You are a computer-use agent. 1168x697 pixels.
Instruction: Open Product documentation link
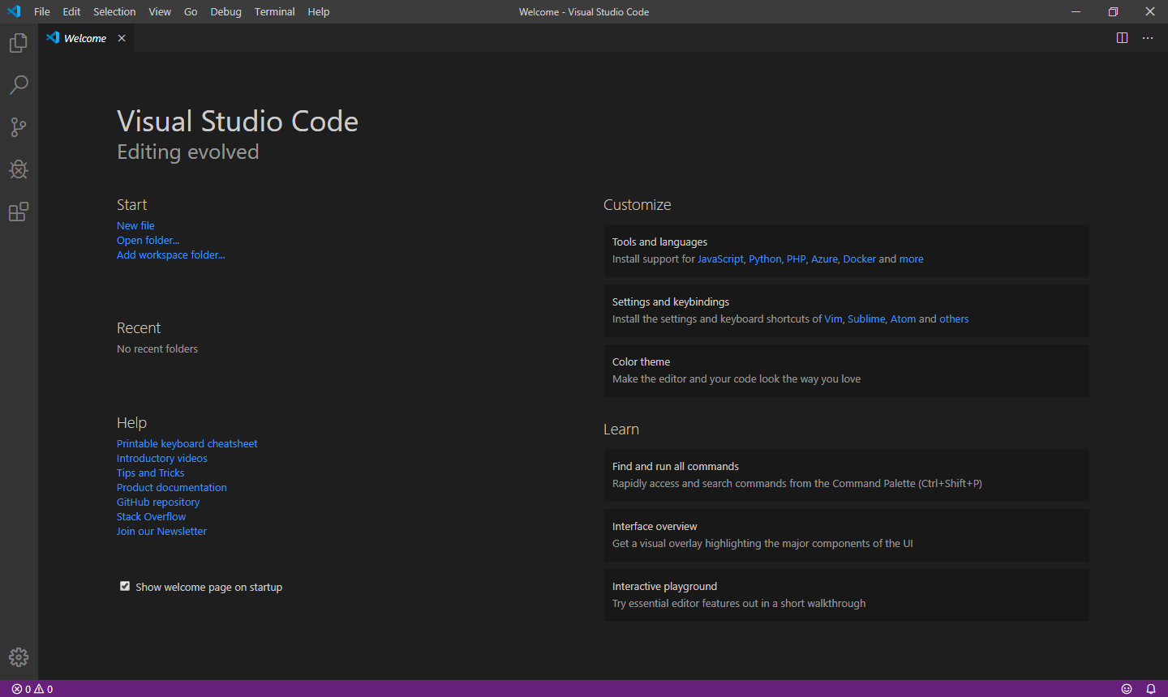pyautogui.click(x=171, y=487)
